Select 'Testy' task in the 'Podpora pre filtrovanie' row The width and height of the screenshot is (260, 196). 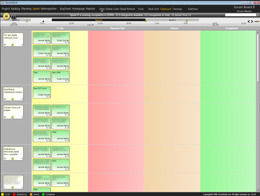point(60,165)
